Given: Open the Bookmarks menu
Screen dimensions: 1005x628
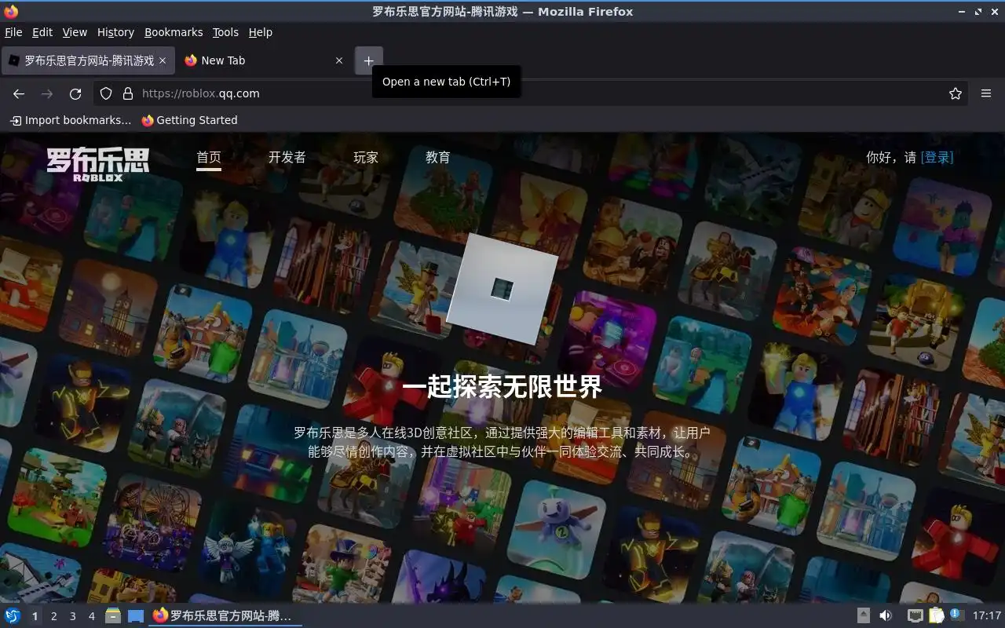Looking at the screenshot, I should coord(174,32).
